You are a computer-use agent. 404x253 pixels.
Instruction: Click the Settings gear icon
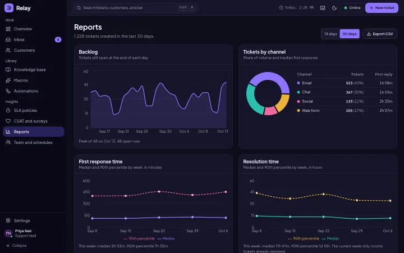8,220
